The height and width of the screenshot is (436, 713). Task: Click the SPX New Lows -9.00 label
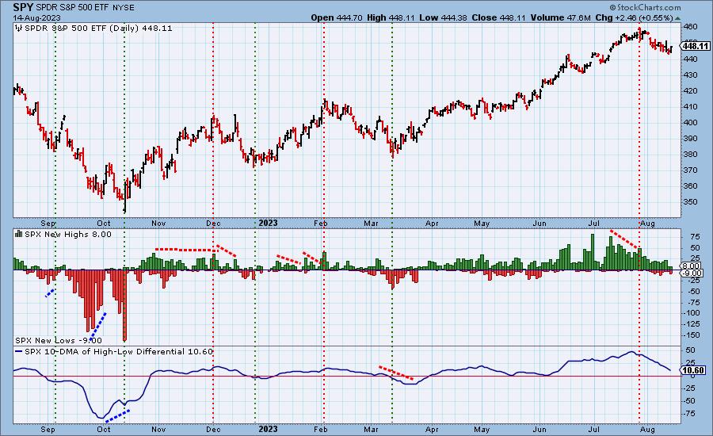59,340
